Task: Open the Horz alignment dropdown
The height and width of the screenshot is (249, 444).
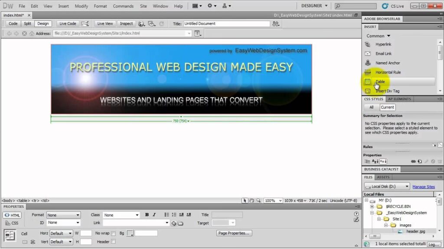Action: [61, 233]
